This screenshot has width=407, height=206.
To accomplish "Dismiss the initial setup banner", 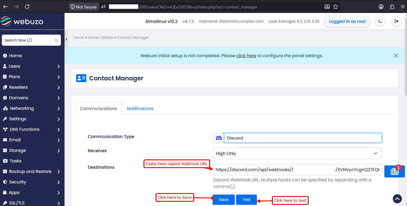I will [396, 56].
